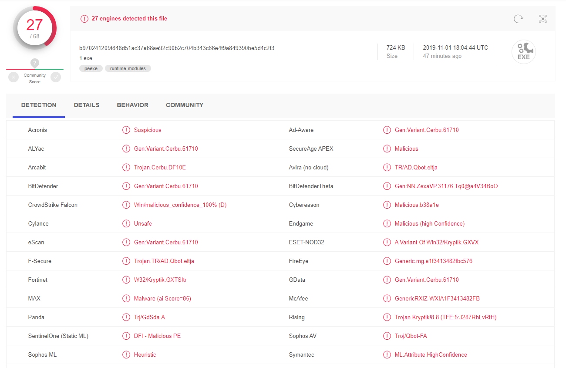This screenshot has width=566, height=368.
Task: Switch to the DETECTION tab
Action: point(39,105)
